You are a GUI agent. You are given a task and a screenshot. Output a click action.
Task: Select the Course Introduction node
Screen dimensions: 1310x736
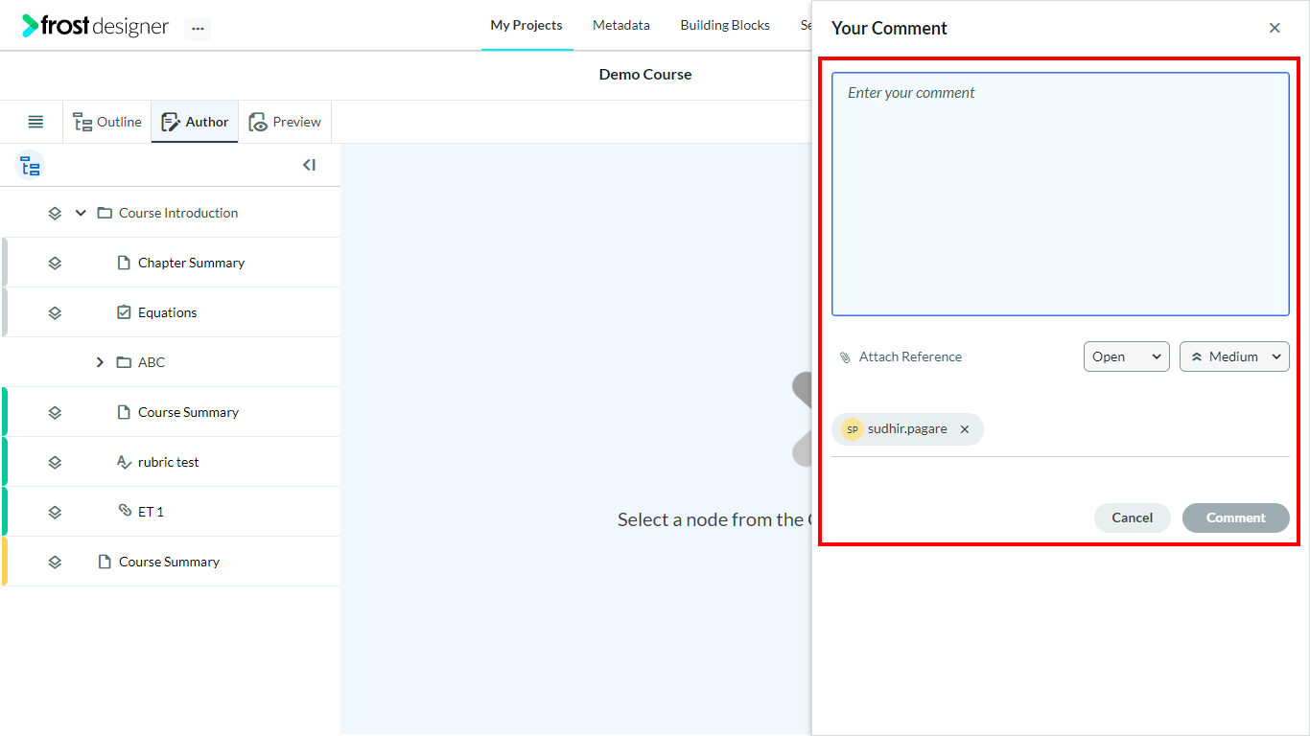pyautogui.click(x=178, y=213)
